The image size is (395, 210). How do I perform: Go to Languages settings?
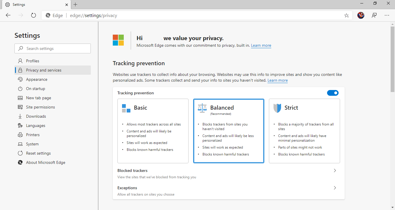pos(53,125)
